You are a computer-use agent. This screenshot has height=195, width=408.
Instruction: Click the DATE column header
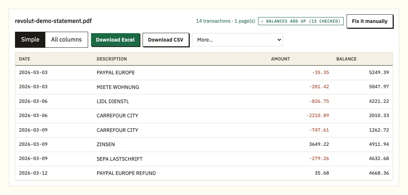click(x=24, y=59)
